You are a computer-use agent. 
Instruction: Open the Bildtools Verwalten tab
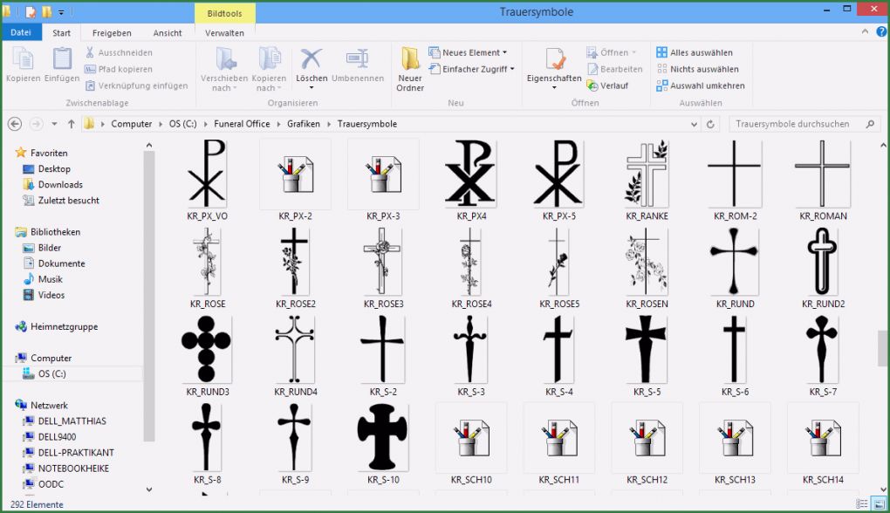pyautogui.click(x=224, y=32)
